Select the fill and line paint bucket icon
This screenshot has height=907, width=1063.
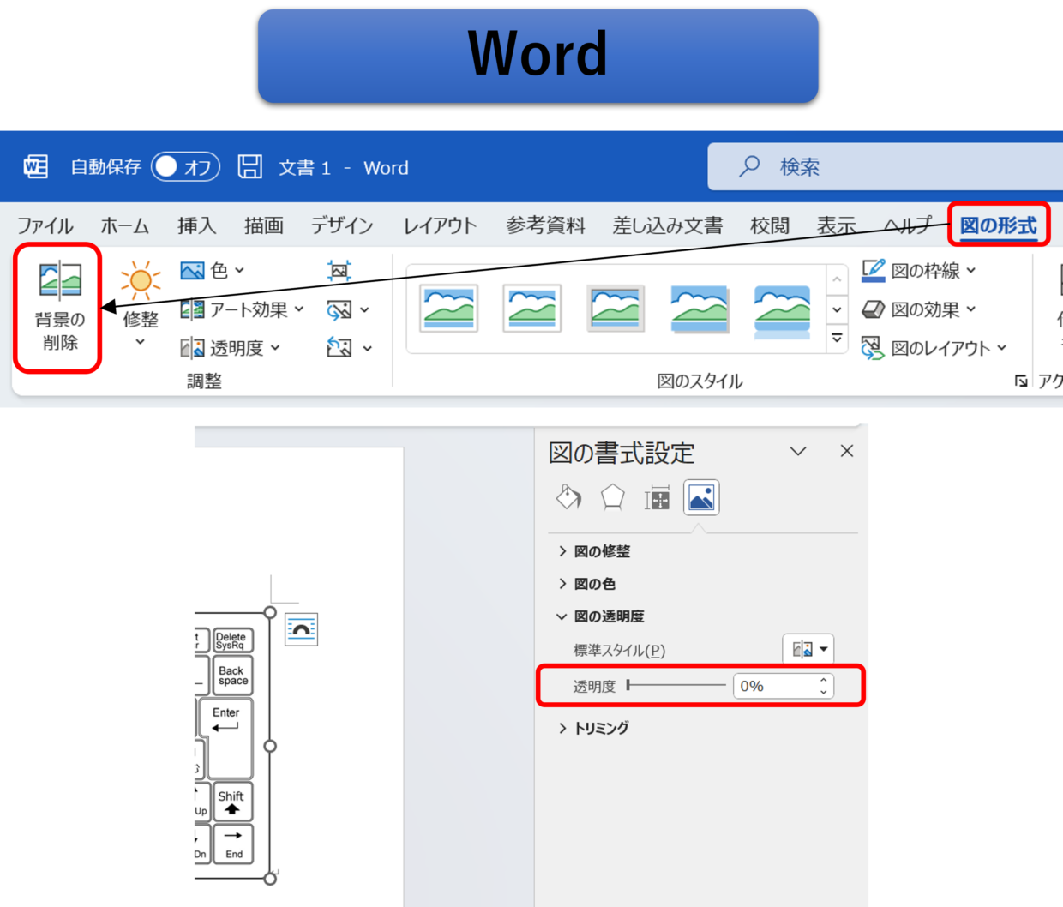click(568, 497)
